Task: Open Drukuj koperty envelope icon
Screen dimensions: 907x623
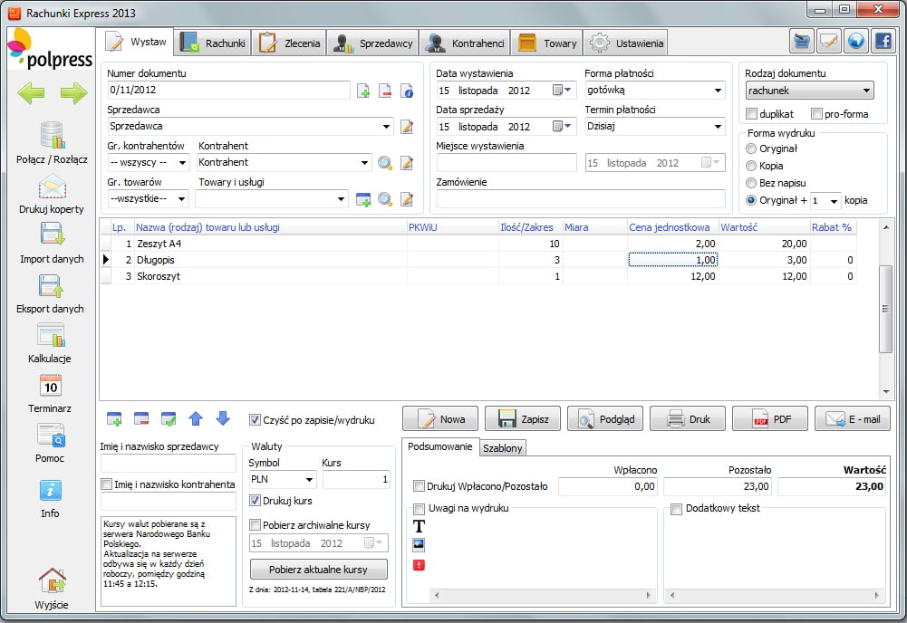Action: [x=52, y=187]
